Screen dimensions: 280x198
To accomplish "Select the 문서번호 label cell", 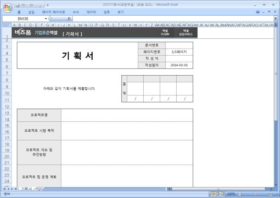I will (x=152, y=45).
